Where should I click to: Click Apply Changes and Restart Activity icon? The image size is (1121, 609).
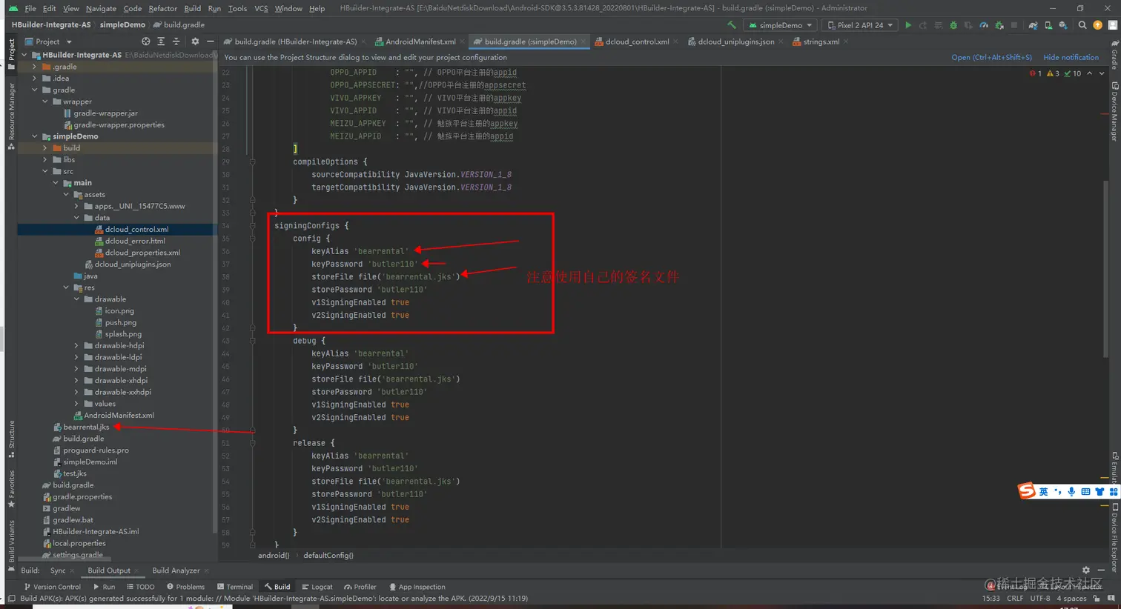pyautogui.click(x=923, y=25)
